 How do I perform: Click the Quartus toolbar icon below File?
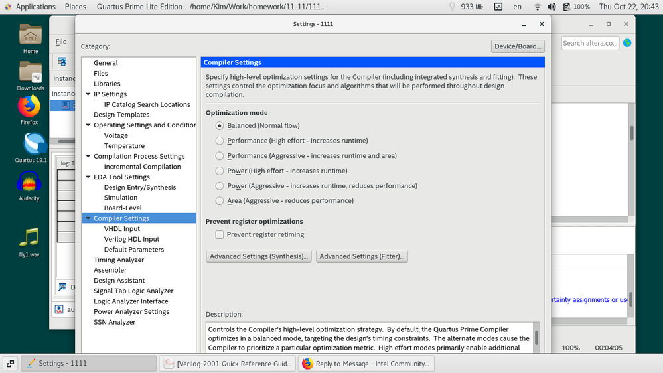pos(62,62)
